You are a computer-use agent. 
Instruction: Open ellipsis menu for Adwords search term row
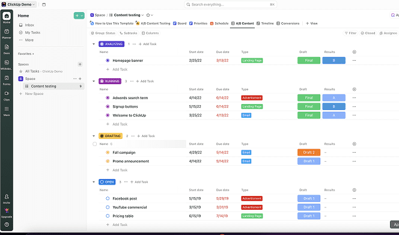point(354,98)
